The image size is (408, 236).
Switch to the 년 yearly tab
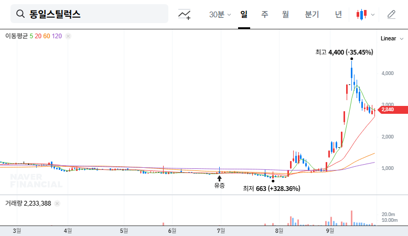[338, 14]
